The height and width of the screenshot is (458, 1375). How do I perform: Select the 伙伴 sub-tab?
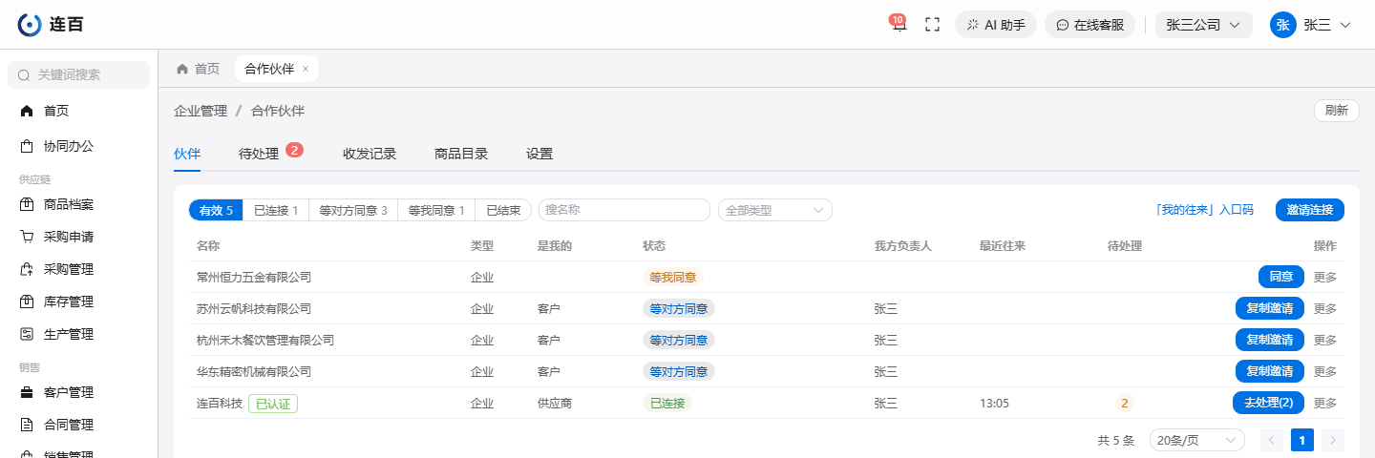187,154
